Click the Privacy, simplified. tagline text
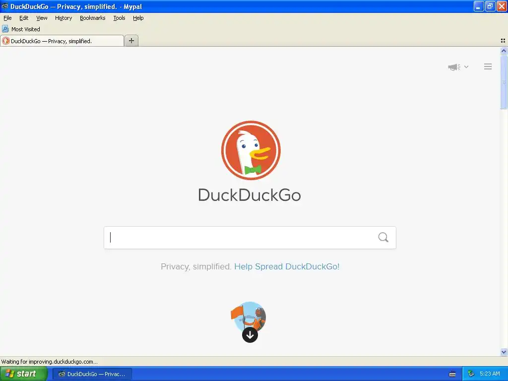Viewport: 508px width, 381px height. tap(196, 266)
